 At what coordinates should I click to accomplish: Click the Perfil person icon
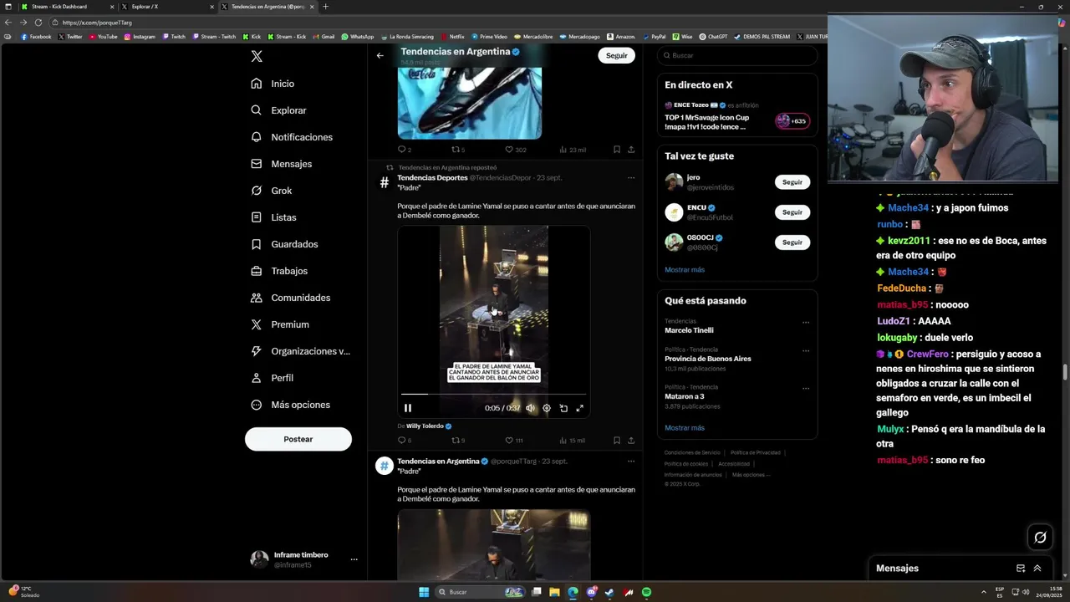click(257, 378)
